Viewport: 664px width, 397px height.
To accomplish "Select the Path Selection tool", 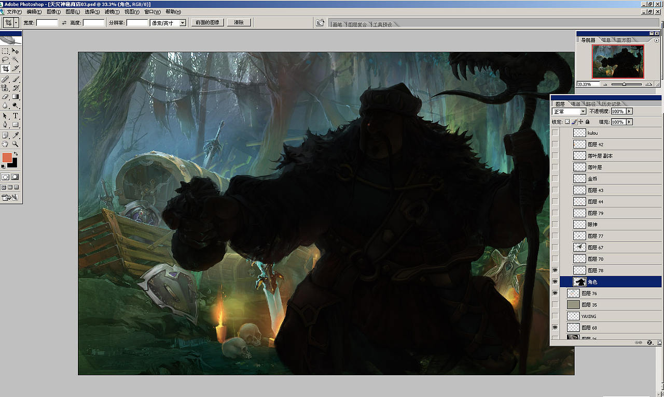I will pyautogui.click(x=5, y=116).
